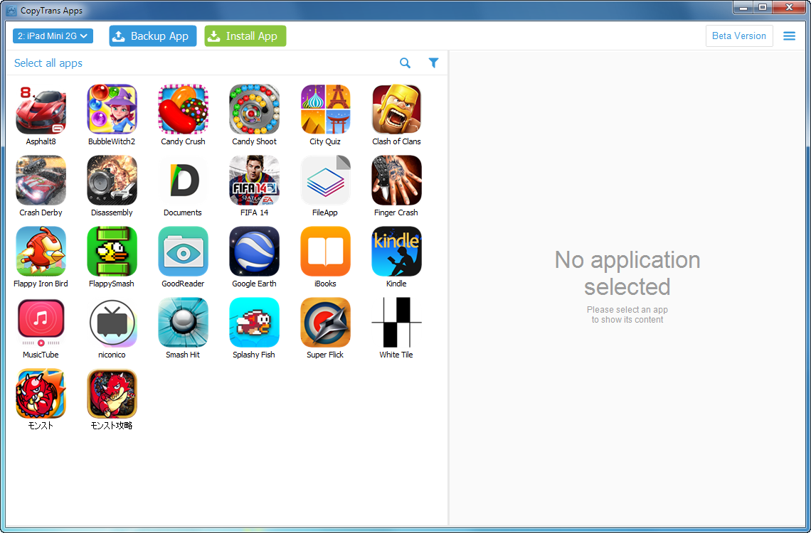Pick the FileApp app icon
This screenshot has width=811, height=533.
tap(325, 181)
